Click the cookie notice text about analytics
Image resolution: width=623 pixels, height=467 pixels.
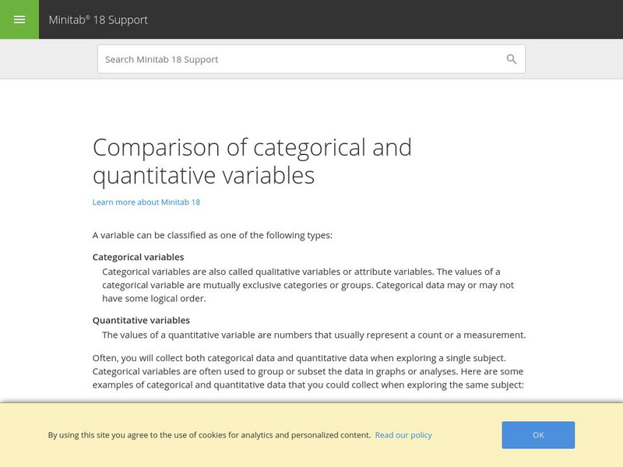(209, 435)
